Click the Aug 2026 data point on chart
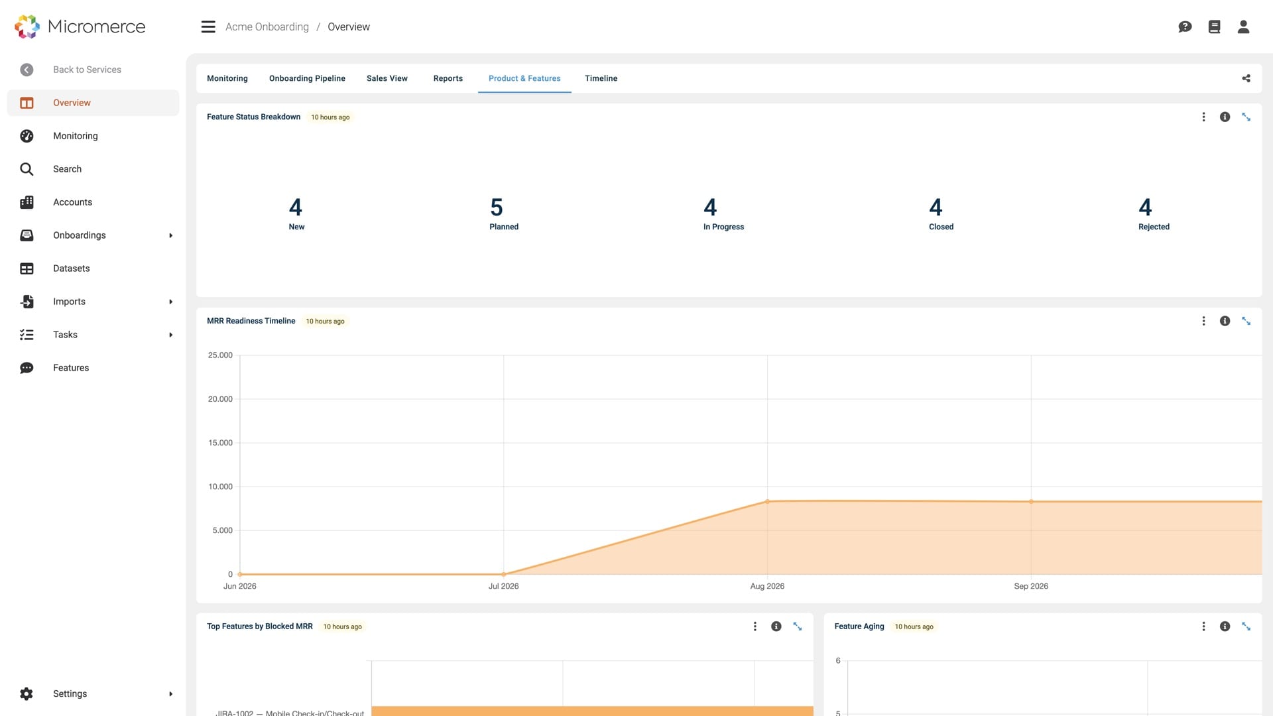This screenshot has height=716, width=1273. [x=767, y=501]
